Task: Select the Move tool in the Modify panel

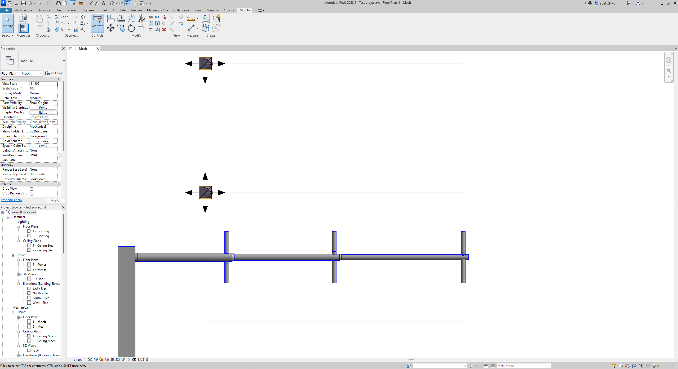Action: click(x=111, y=28)
